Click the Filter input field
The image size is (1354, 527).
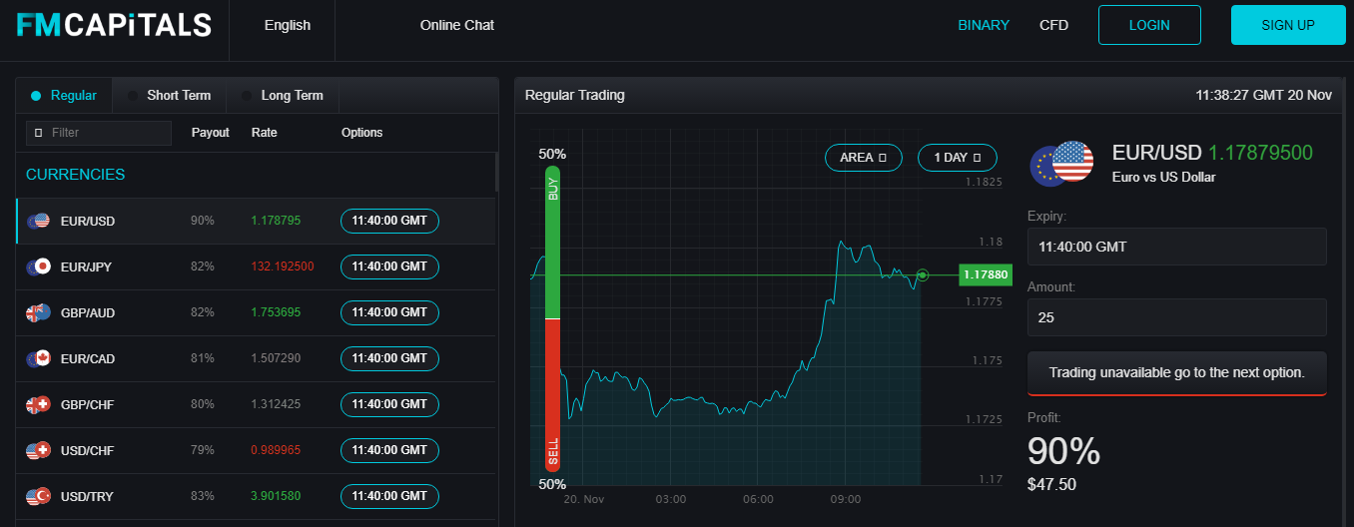click(x=99, y=133)
